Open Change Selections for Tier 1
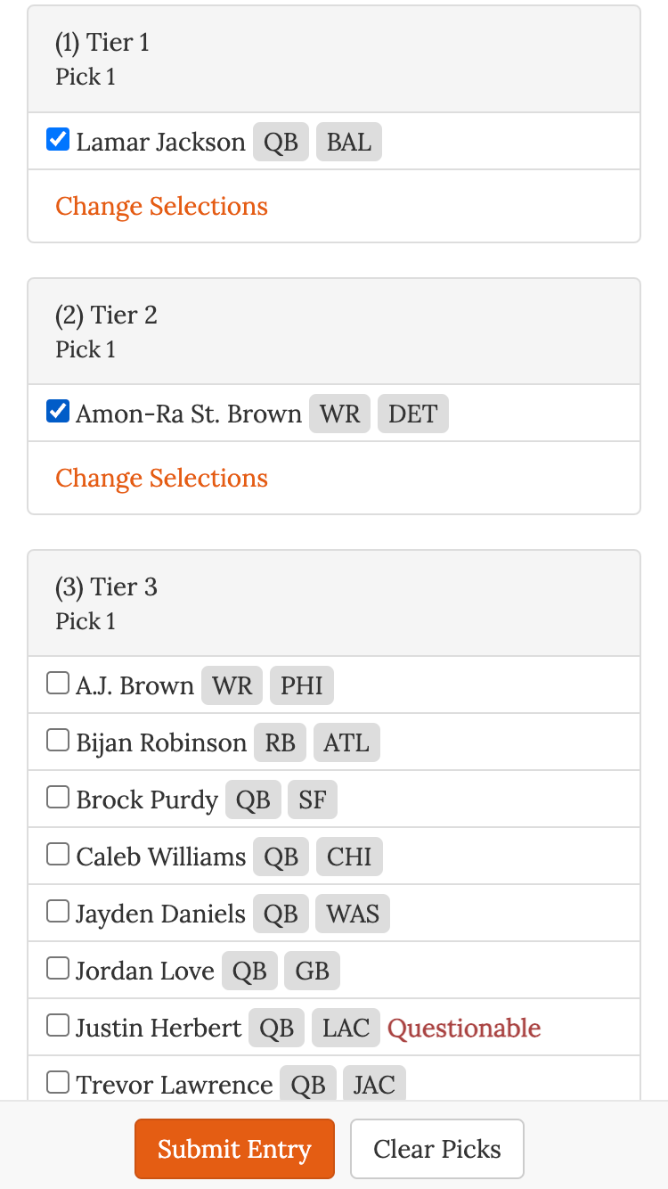Viewport: 668px width, 1189px height. click(x=161, y=206)
